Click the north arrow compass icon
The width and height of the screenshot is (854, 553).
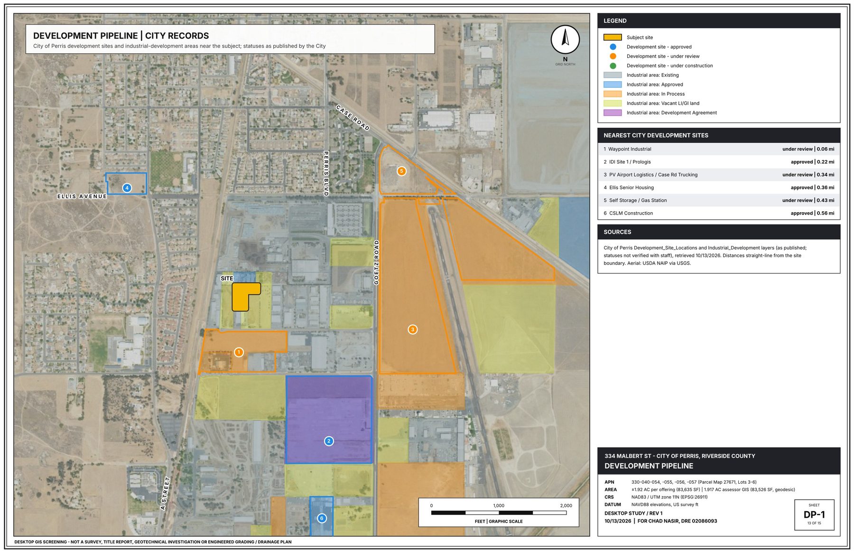[x=565, y=40]
